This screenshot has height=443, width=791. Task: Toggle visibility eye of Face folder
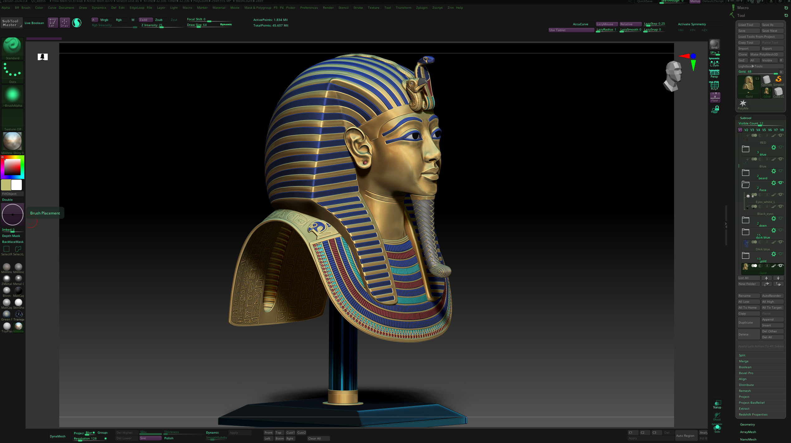click(x=780, y=183)
